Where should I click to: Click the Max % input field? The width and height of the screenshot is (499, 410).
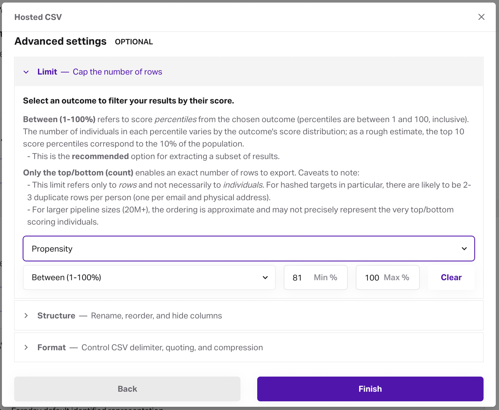coord(387,277)
